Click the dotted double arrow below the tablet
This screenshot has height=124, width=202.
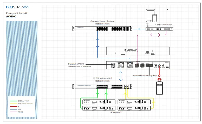click(x=147, y=25)
